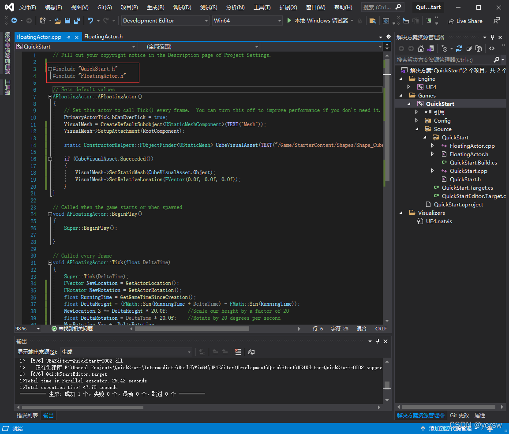Select QuickStart.Build.cs in Solution Explorer
Viewport: 509px width, 434px height.
(x=473, y=163)
